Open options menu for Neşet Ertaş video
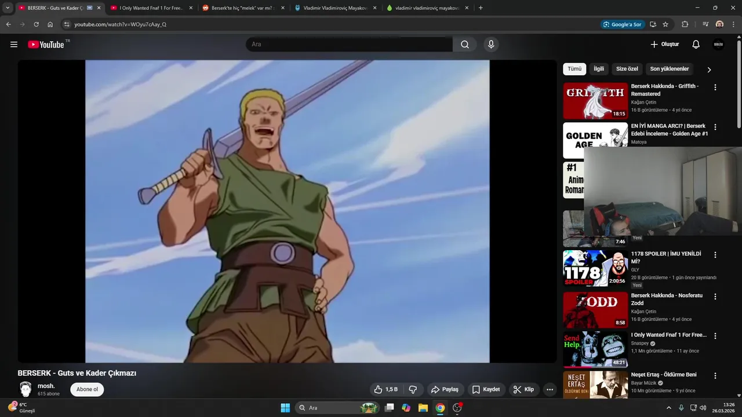The width and height of the screenshot is (742, 417). click(x=715, y=376)
